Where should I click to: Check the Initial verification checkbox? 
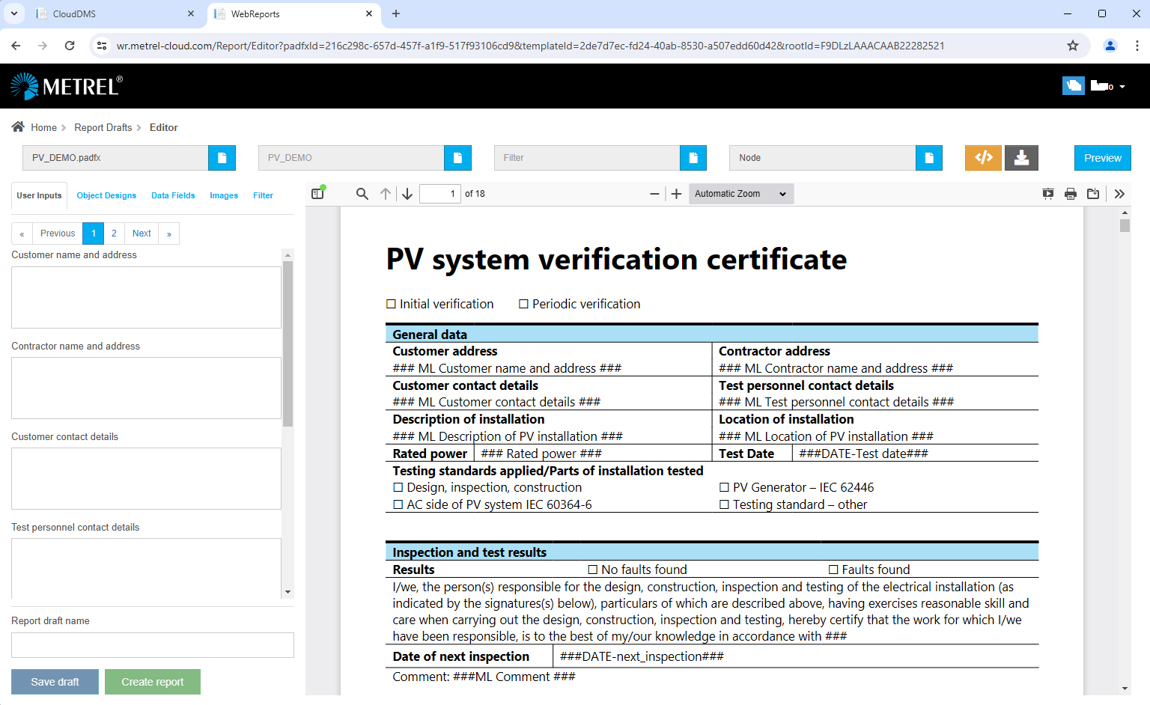(x=391, y=304)
